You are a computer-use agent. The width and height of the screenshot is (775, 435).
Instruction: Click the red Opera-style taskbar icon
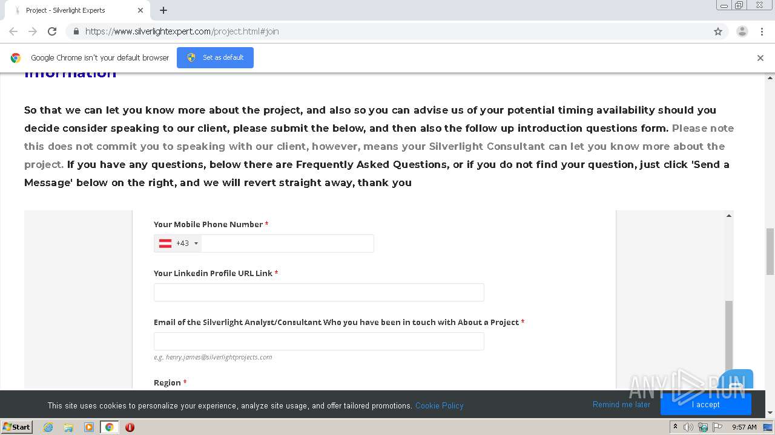130,427
